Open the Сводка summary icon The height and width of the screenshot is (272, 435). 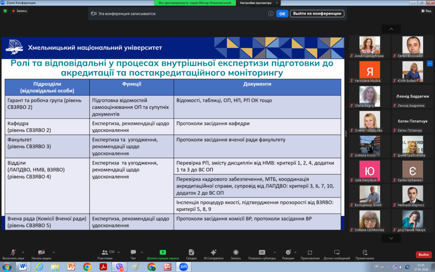[191, 252]
